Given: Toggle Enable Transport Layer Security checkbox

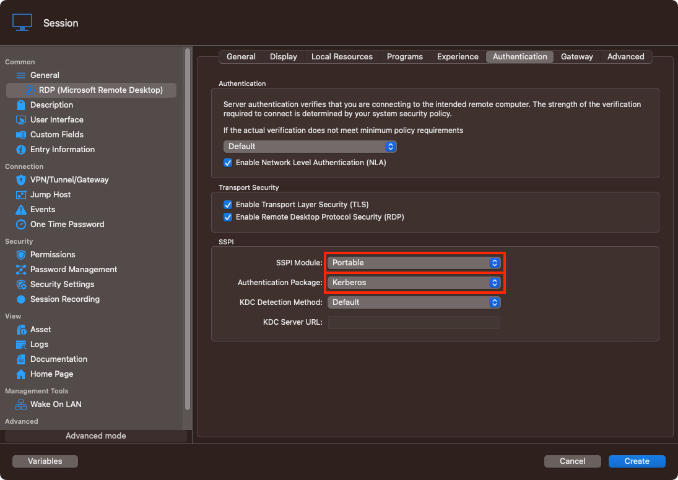Looking at the screenshot, I should (228, 205).
